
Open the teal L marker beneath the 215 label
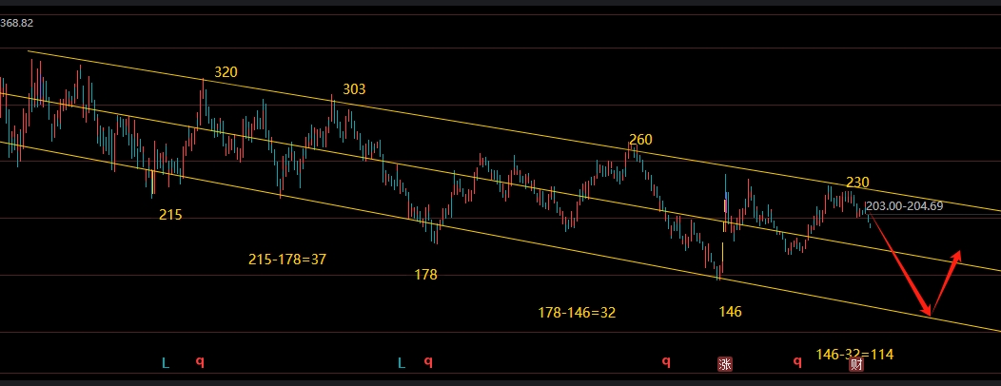tap(166, 363)
